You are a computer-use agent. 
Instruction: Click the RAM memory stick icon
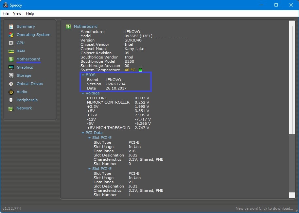11,51
